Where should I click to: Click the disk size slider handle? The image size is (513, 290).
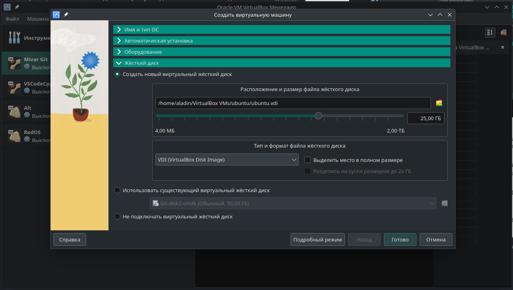coord(318,116)
